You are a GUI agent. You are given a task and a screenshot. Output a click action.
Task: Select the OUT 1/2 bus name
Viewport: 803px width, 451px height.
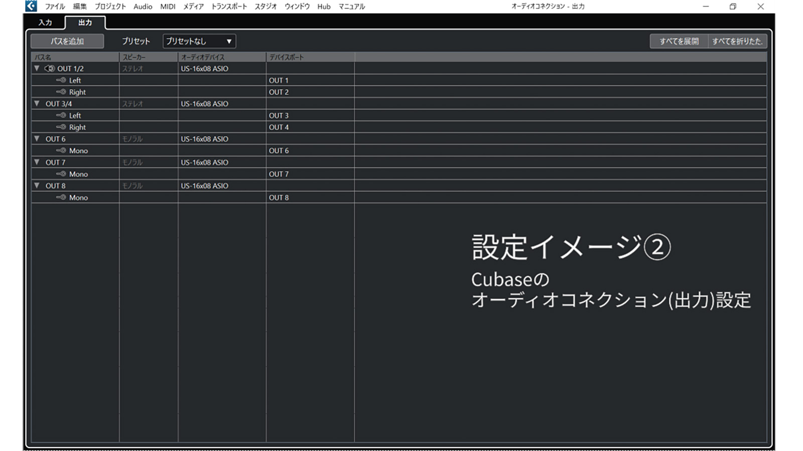coord(70,69)
